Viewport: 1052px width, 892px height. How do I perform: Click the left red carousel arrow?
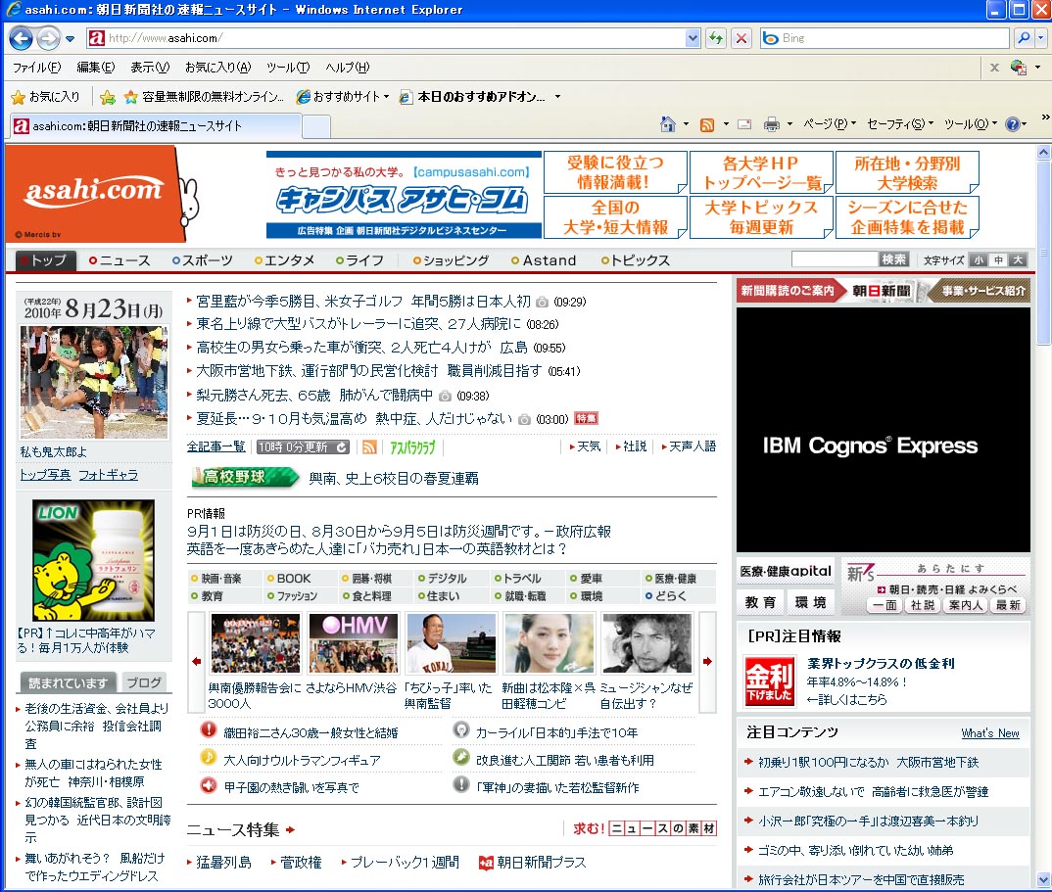pos(197,661)
